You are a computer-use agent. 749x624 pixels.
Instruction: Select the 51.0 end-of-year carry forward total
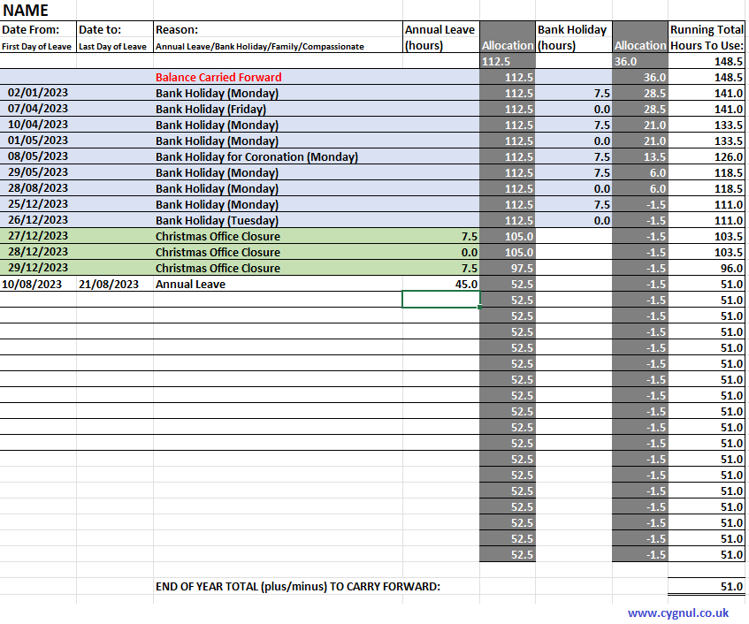click(x=707, y=586)
